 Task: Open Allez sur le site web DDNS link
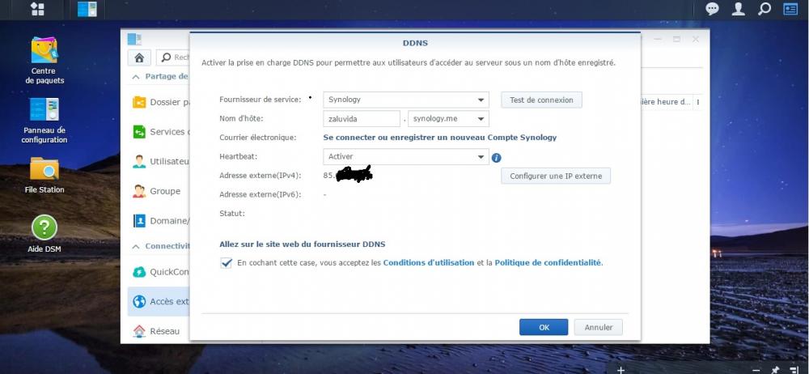click(303, 244)
